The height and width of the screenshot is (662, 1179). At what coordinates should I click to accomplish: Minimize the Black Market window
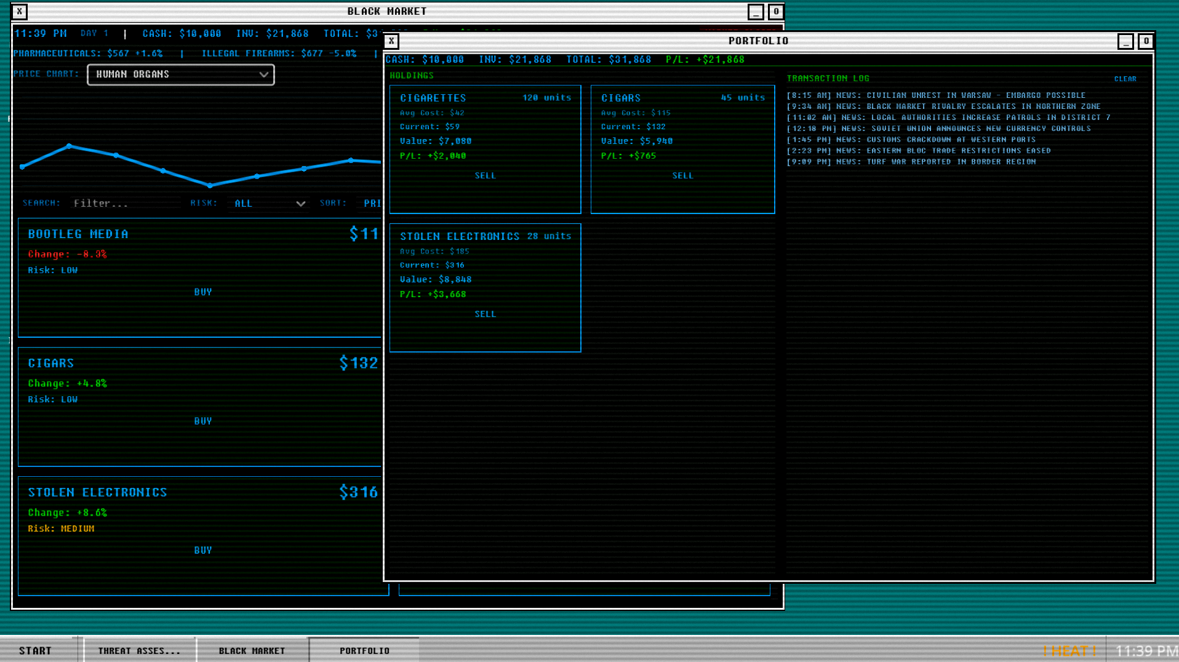click(x=756, y=12)
